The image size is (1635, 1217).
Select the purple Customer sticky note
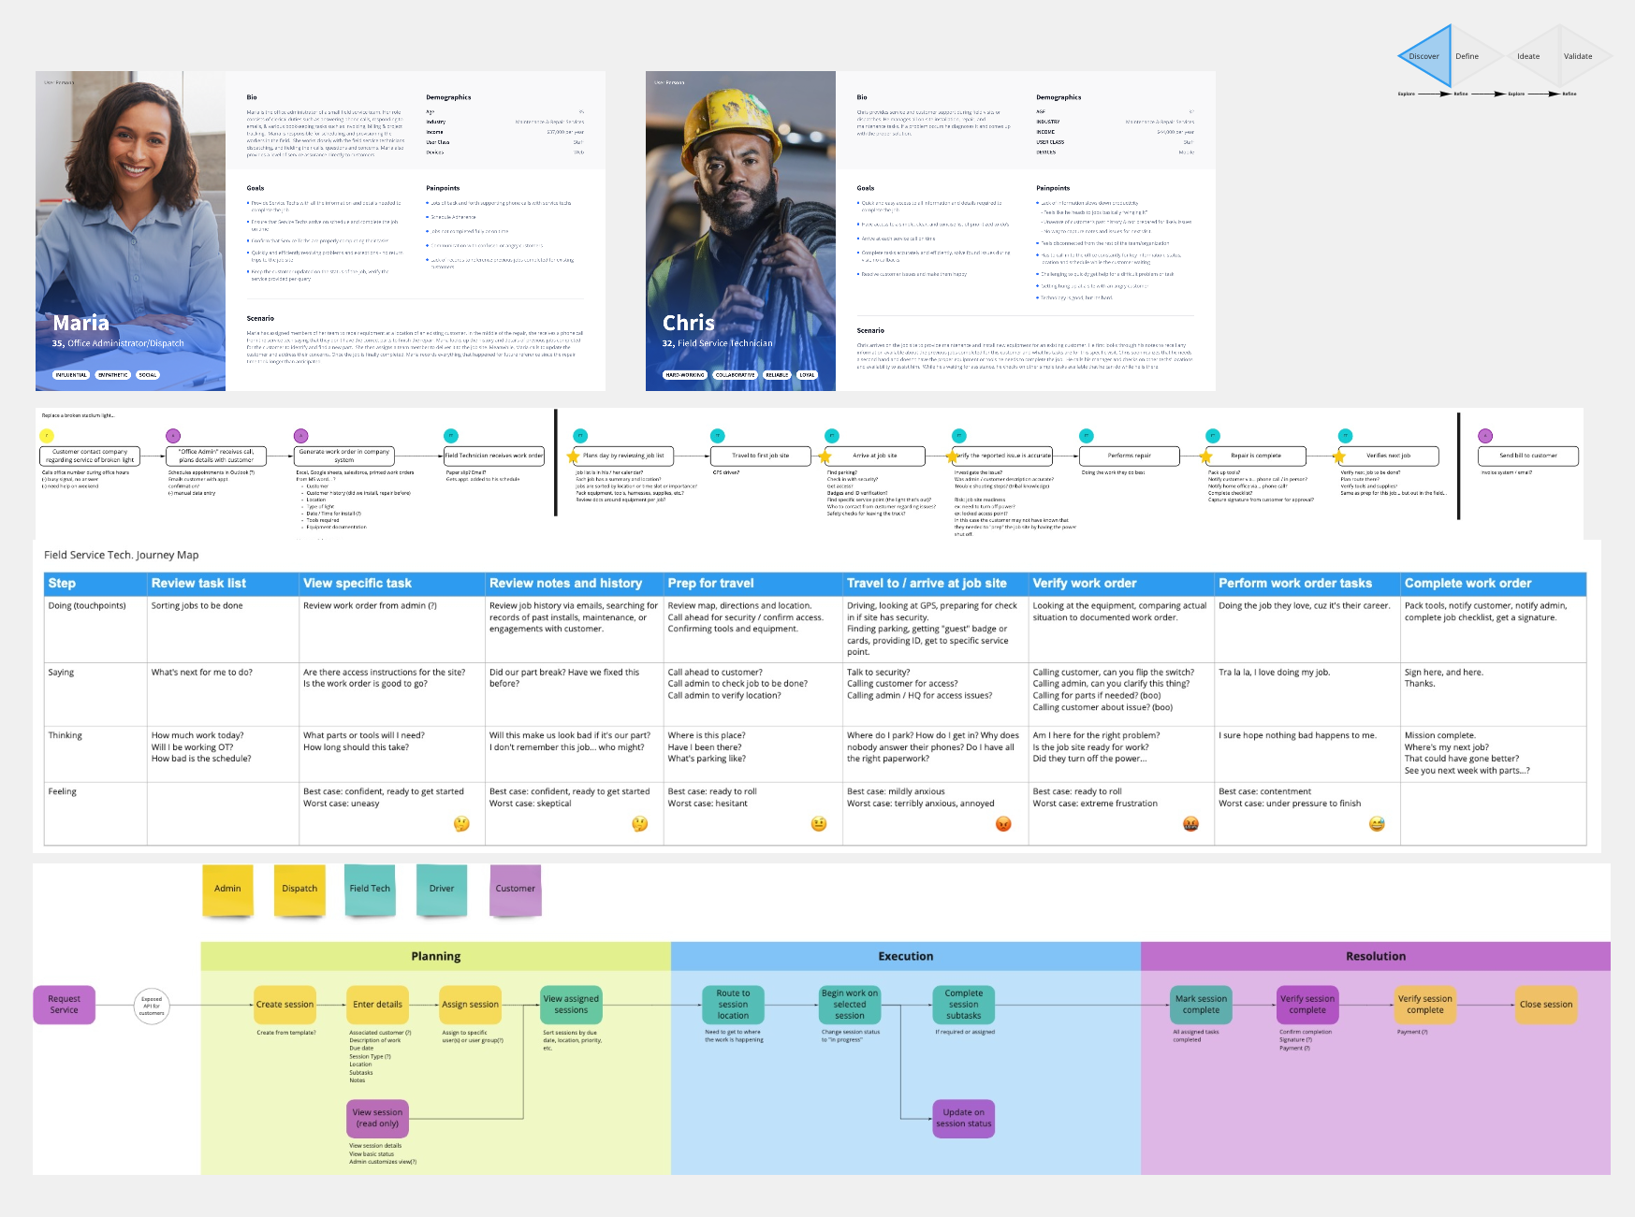[516, 889]
